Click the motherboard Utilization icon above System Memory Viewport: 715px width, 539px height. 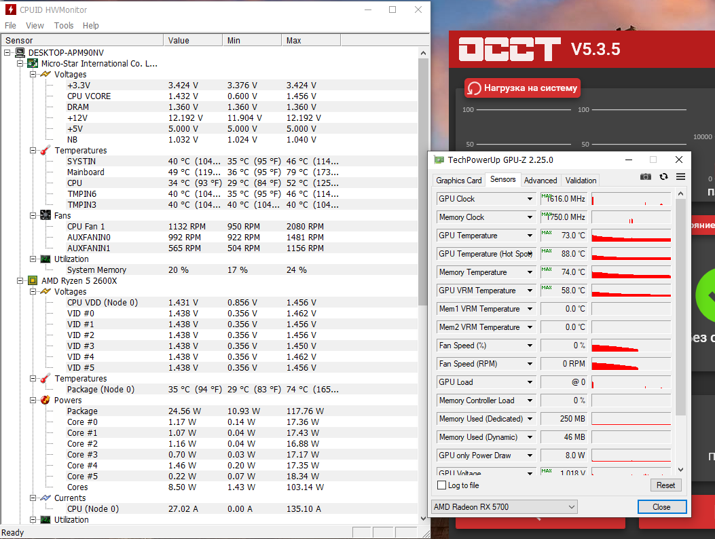click(45, 259)
